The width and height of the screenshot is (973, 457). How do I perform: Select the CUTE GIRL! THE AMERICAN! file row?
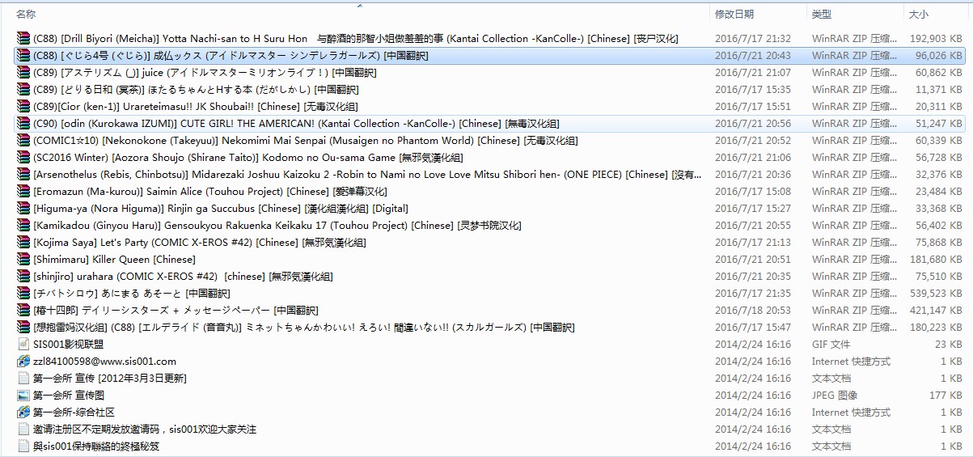[x=296, y=124]
